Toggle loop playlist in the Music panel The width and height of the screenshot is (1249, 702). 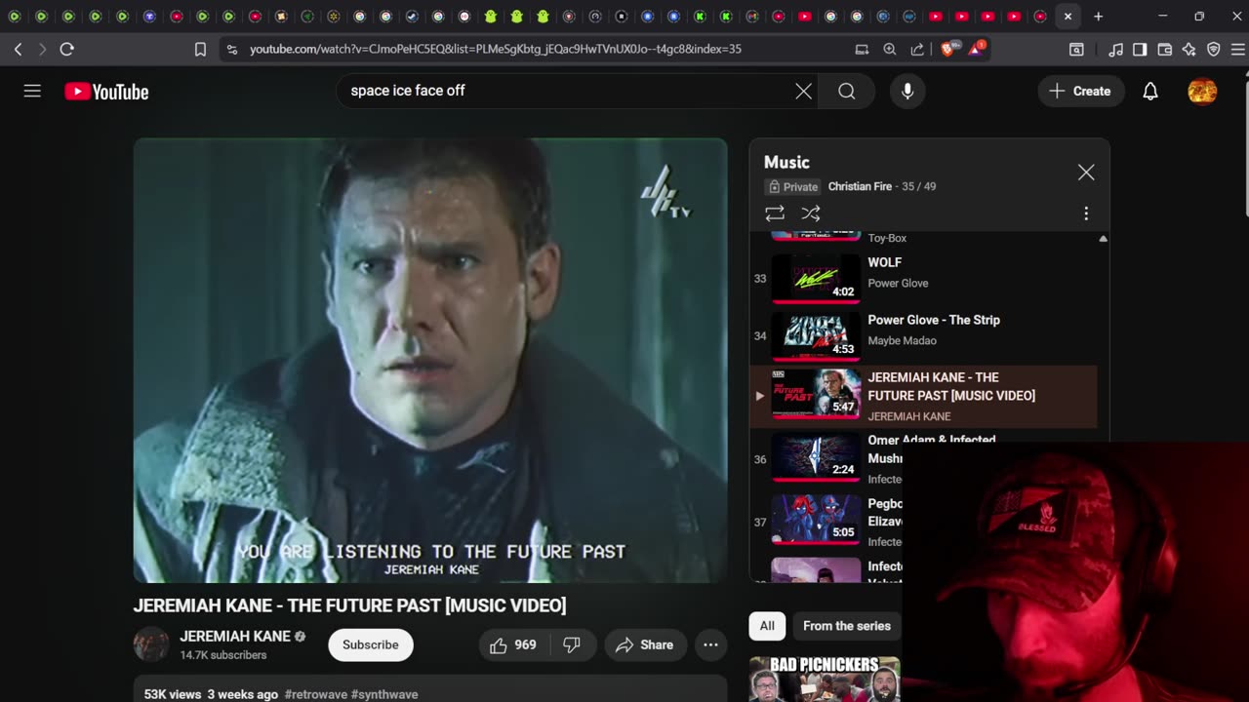pyautogui.click(x=775, y=214)
